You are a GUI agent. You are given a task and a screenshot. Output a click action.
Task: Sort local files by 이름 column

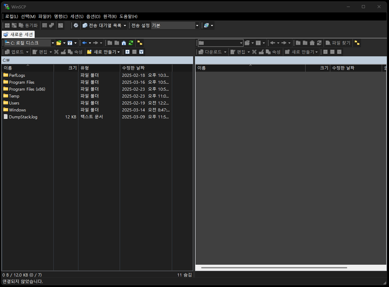(x=28, y=68)
